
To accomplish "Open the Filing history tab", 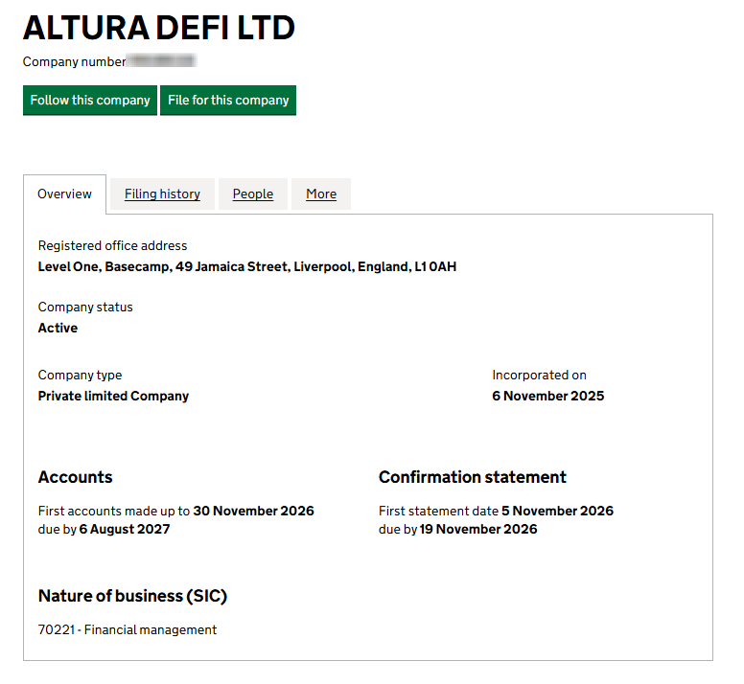I will [x=162, y=194].
